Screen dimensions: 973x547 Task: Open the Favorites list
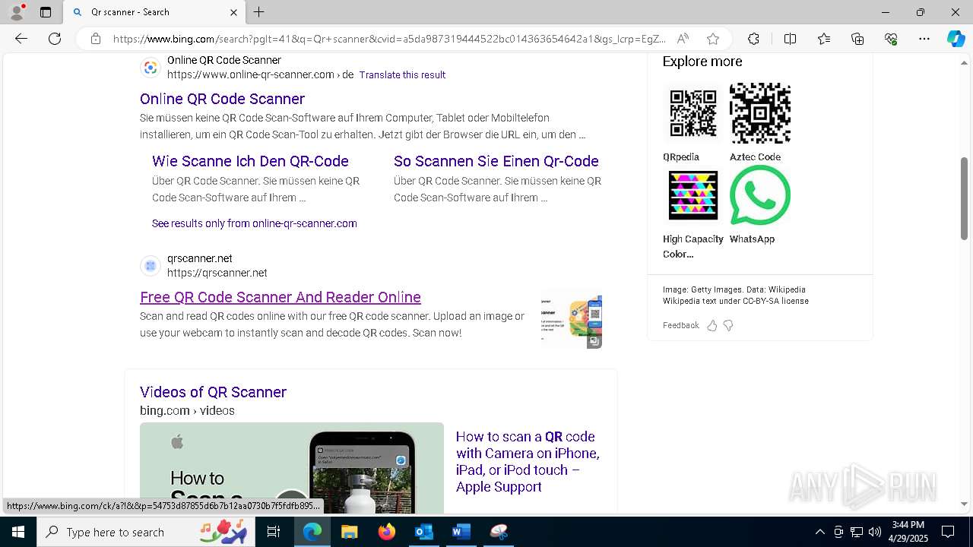point(824,39)
